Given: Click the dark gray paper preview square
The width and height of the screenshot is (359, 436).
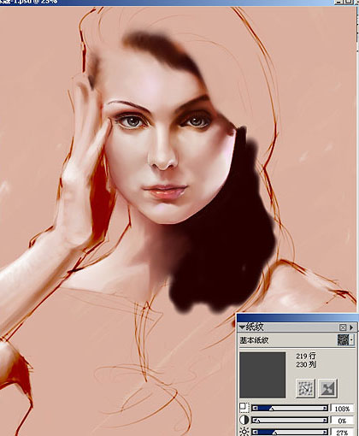Looking at the screenshot, I should [262, 375].
